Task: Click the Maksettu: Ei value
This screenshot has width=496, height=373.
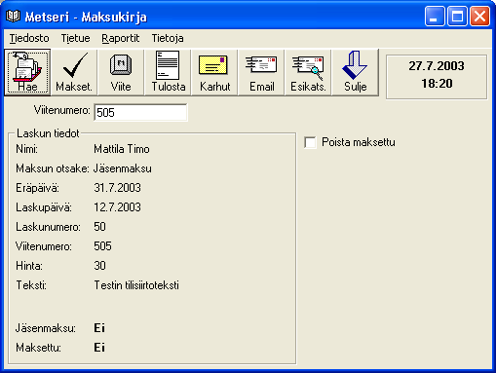Action: (99, 348)
